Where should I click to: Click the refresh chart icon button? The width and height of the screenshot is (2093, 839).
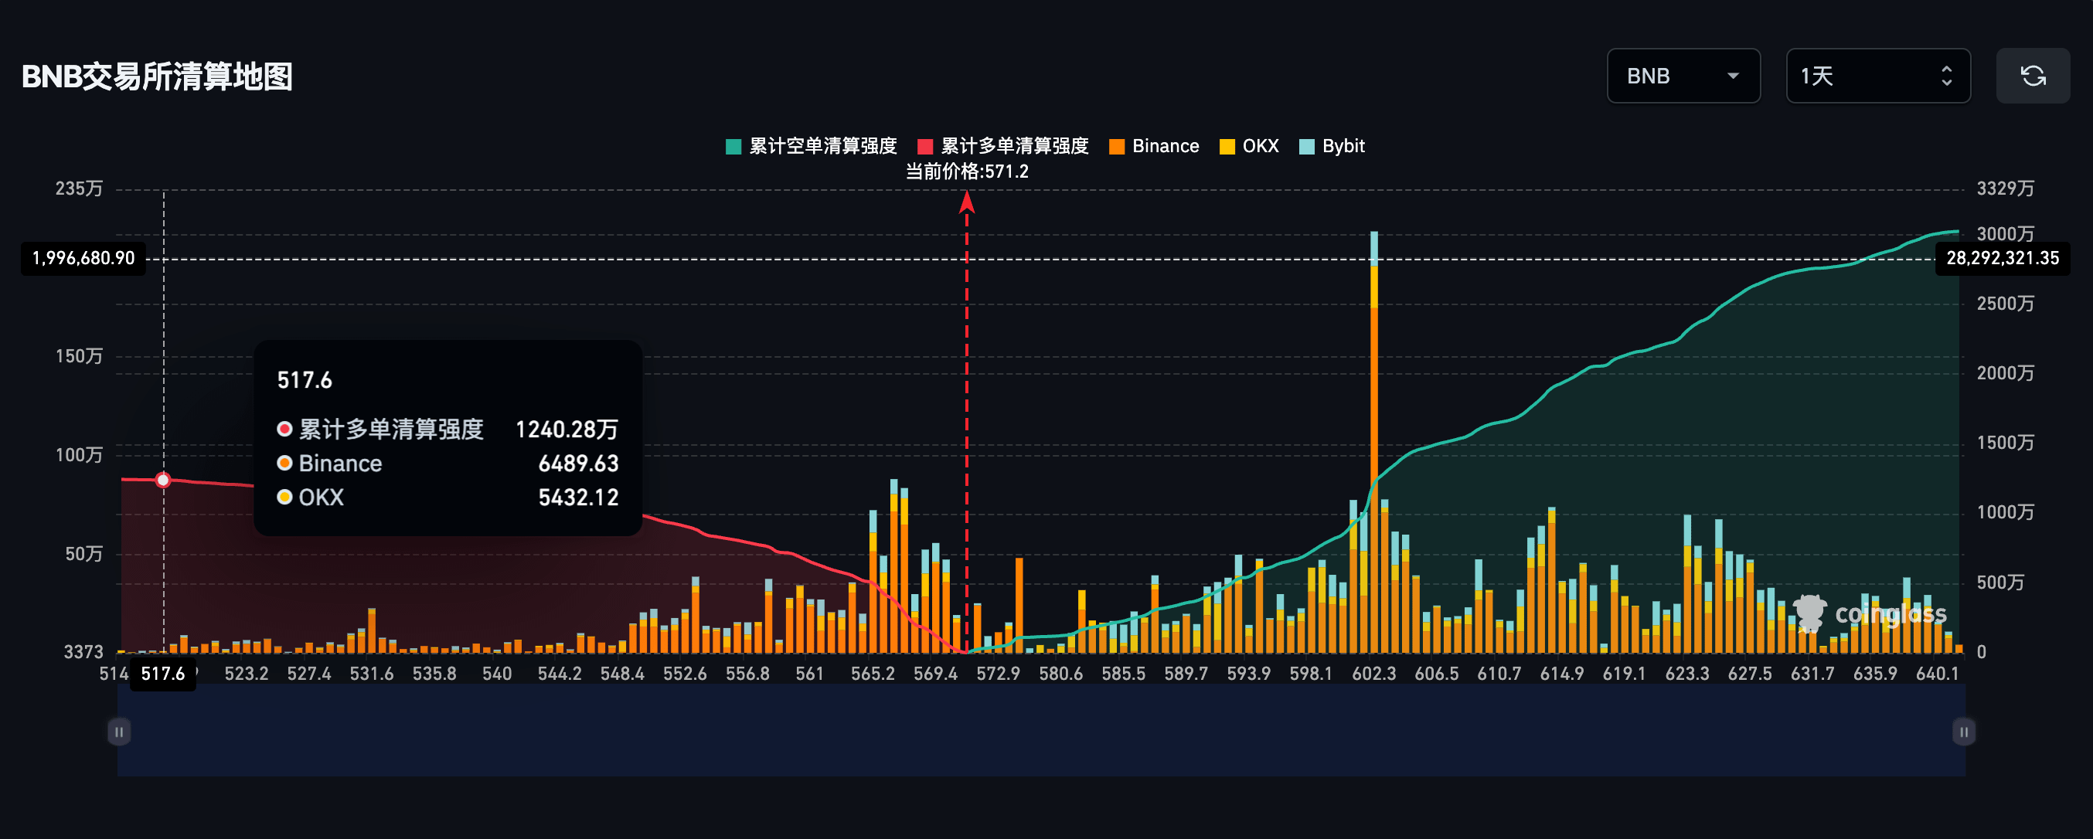[2032, 76]
